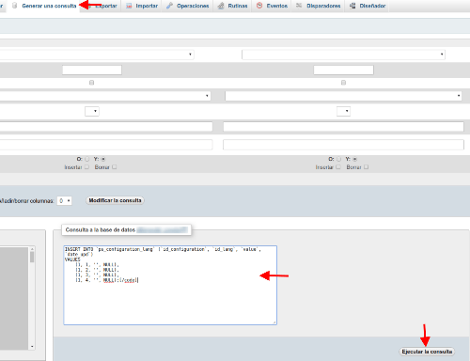Click the Ejecutar la consulta button

tap(427, 352)
